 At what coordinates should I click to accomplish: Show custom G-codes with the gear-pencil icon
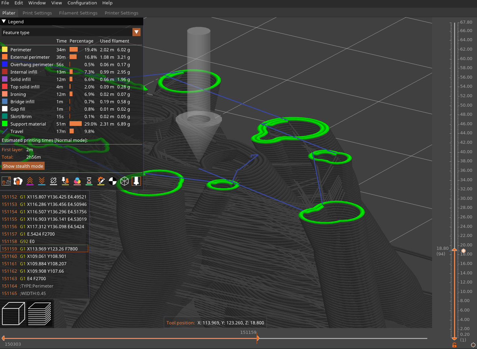coord(101,181)
